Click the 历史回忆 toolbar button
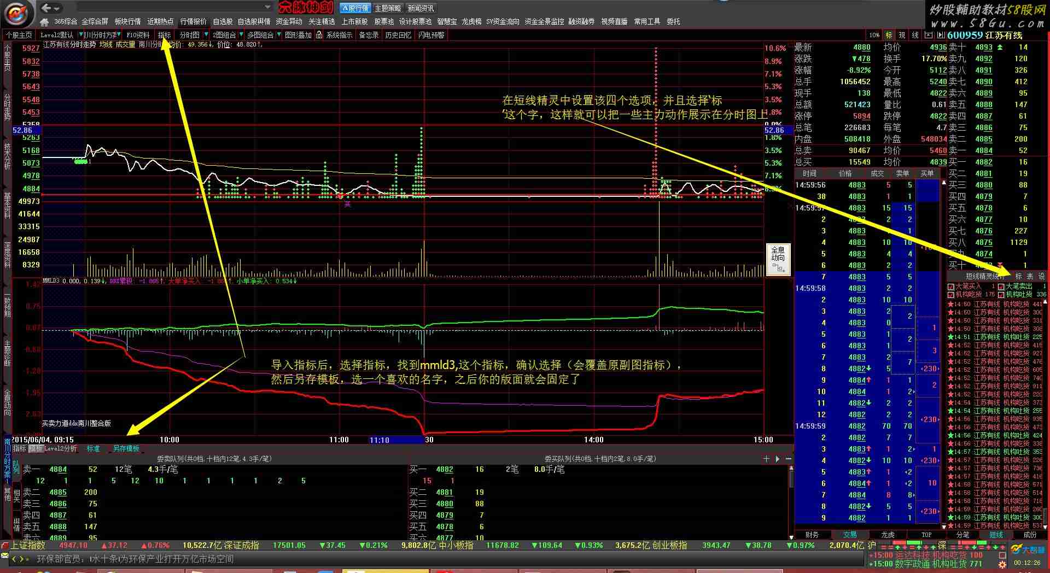Image resolution: width=1050 pixels, height=573 pixels. tap(398, 35)
